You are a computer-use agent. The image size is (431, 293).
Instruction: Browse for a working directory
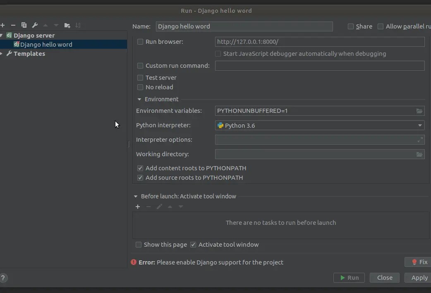coord(419,154)
